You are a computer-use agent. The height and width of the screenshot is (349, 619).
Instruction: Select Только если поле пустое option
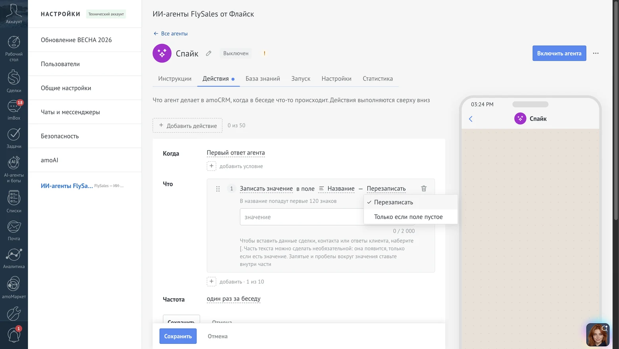tap(411, 217)
